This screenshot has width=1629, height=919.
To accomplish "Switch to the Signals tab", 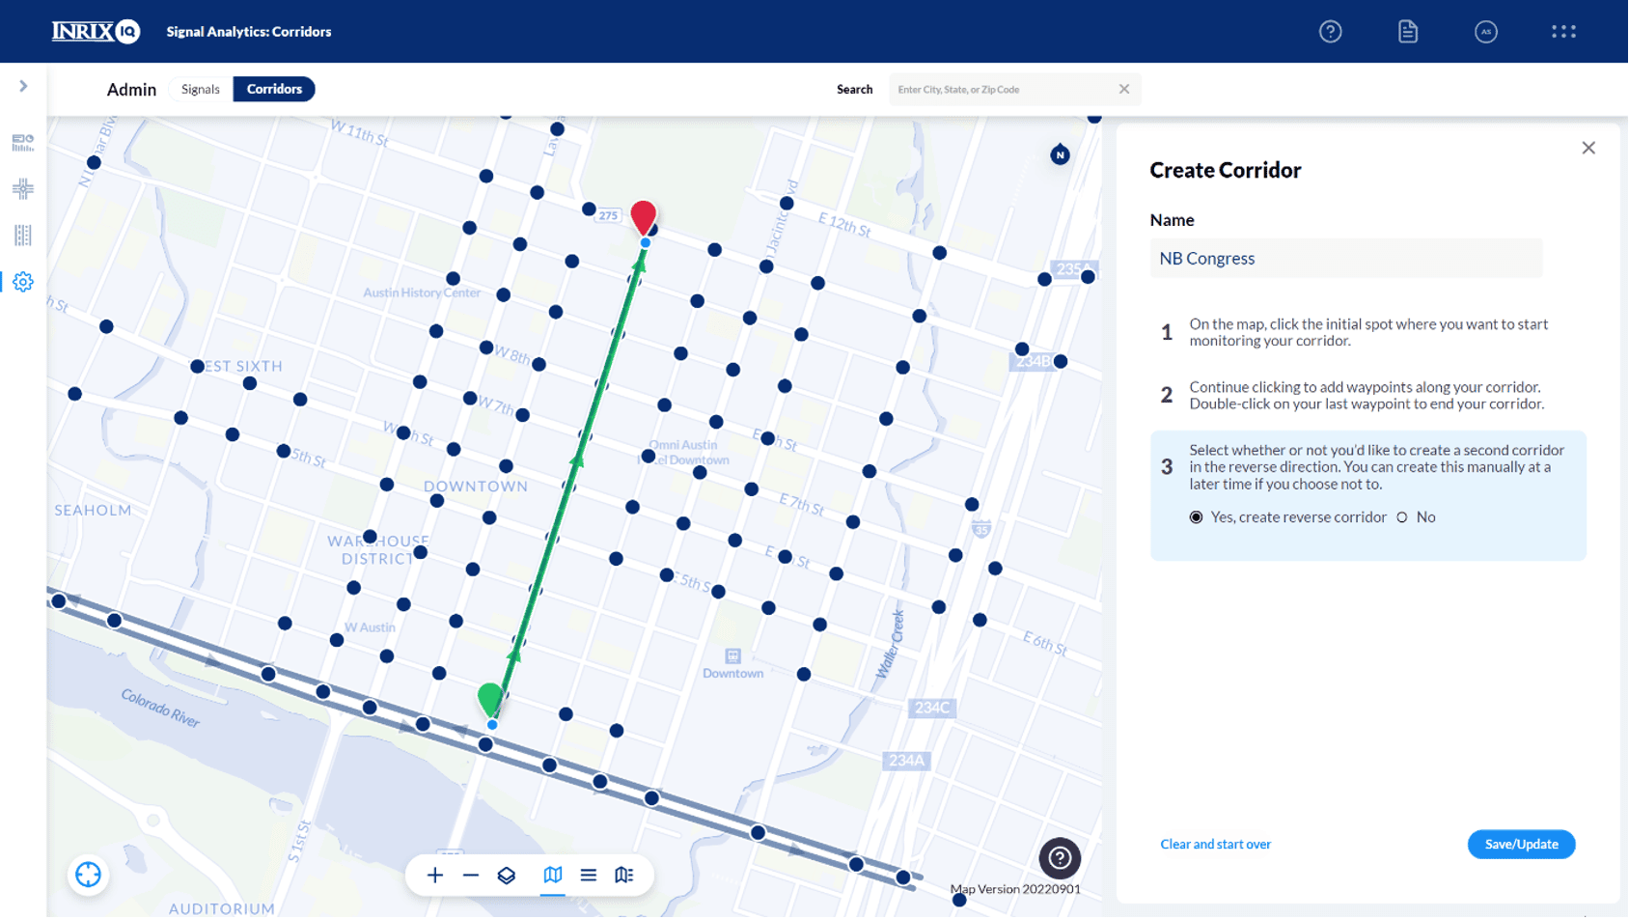I will click(201, 89).
